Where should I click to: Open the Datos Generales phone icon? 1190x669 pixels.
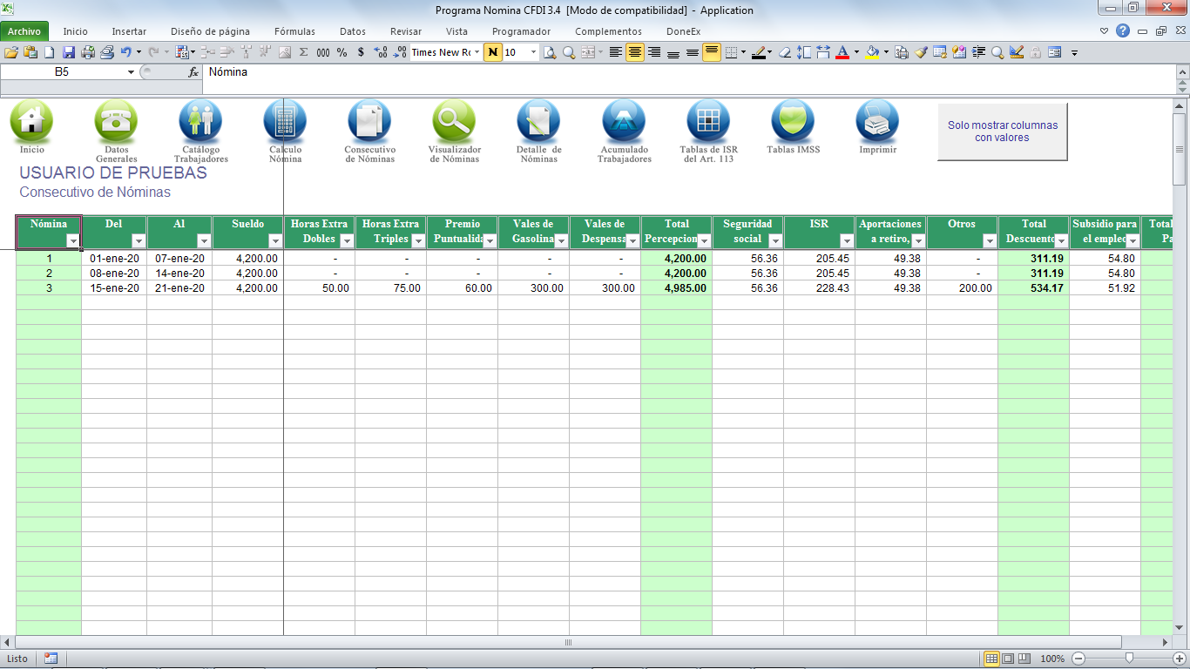[x=116, y=122]
